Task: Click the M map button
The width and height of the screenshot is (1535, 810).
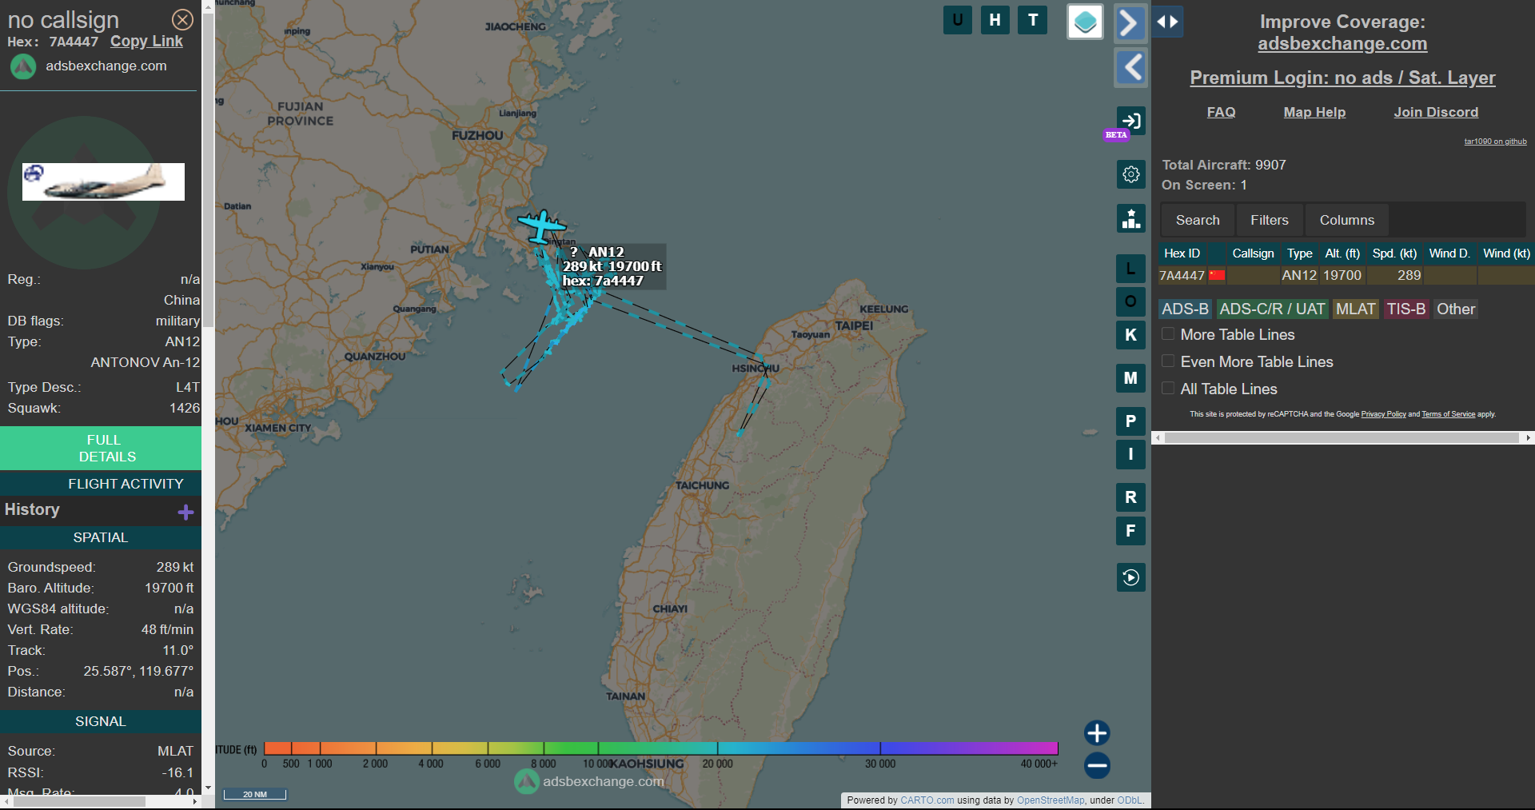Action: point(1130,378)
